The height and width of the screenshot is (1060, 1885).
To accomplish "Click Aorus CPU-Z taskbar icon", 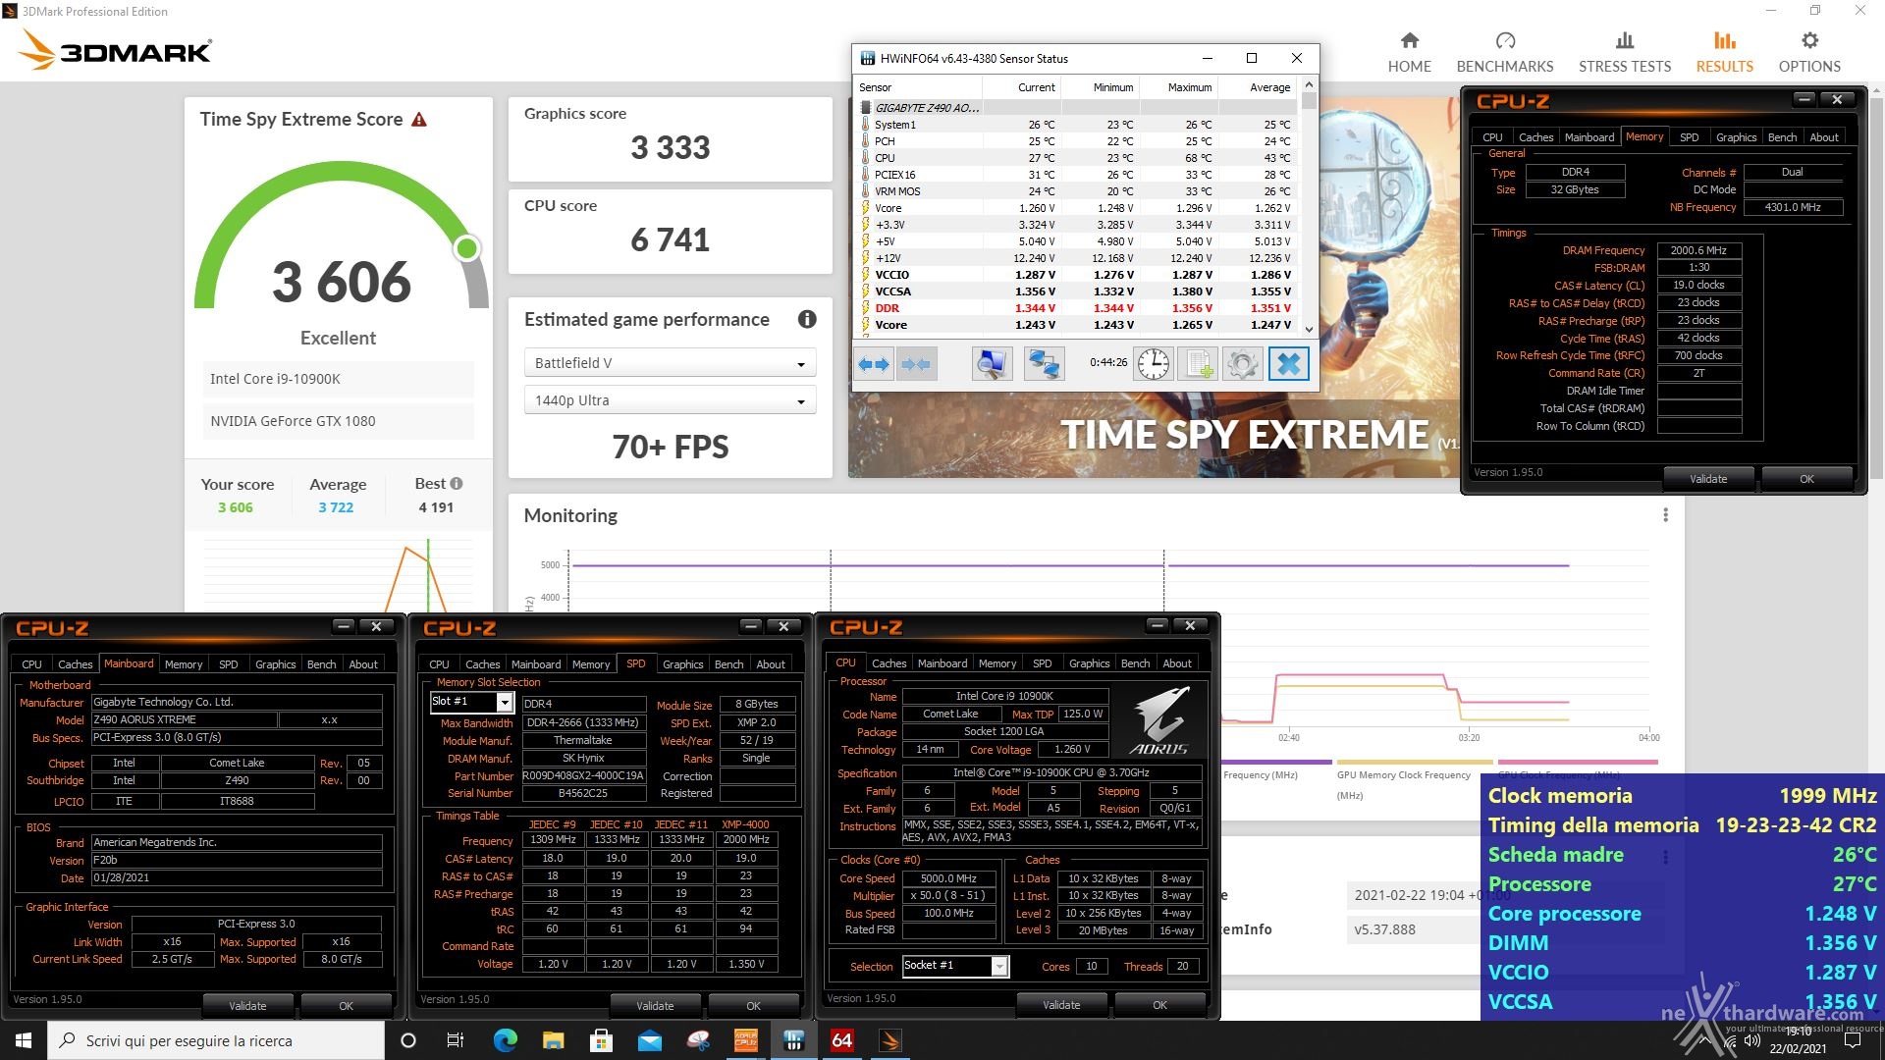I will click(x=746, y=1040).
